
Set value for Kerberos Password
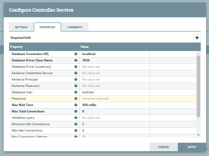[x=114, y=86]
